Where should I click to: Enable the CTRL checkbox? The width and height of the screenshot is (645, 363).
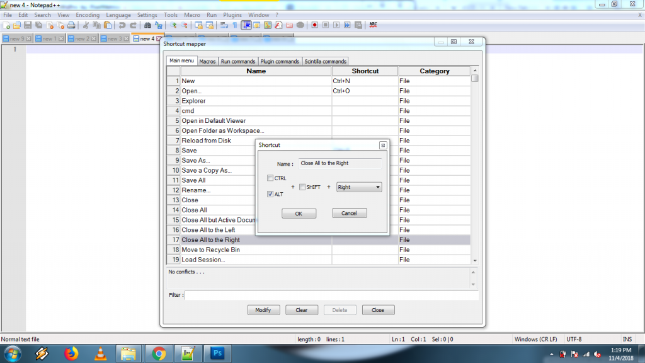pyautogui.click(x=270, y=178)
